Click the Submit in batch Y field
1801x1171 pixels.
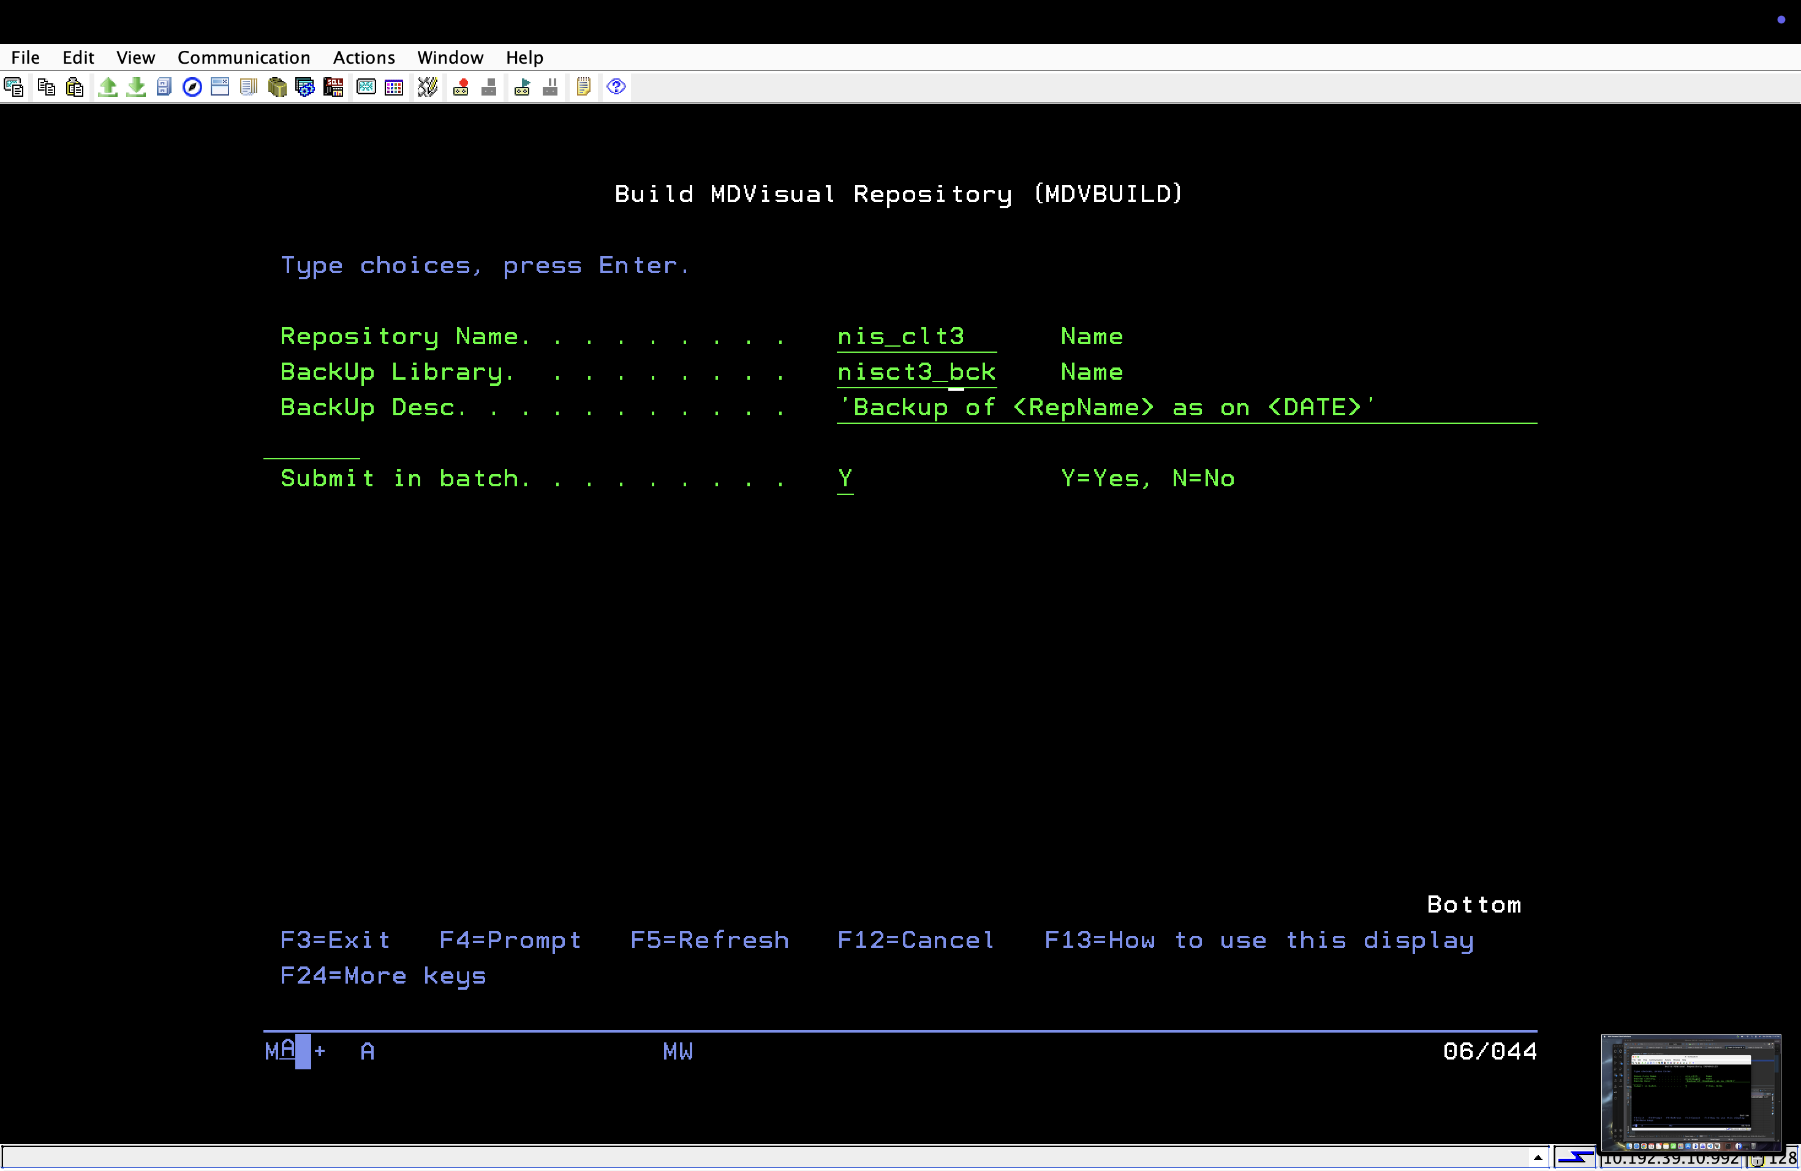(x=845, y=480)
